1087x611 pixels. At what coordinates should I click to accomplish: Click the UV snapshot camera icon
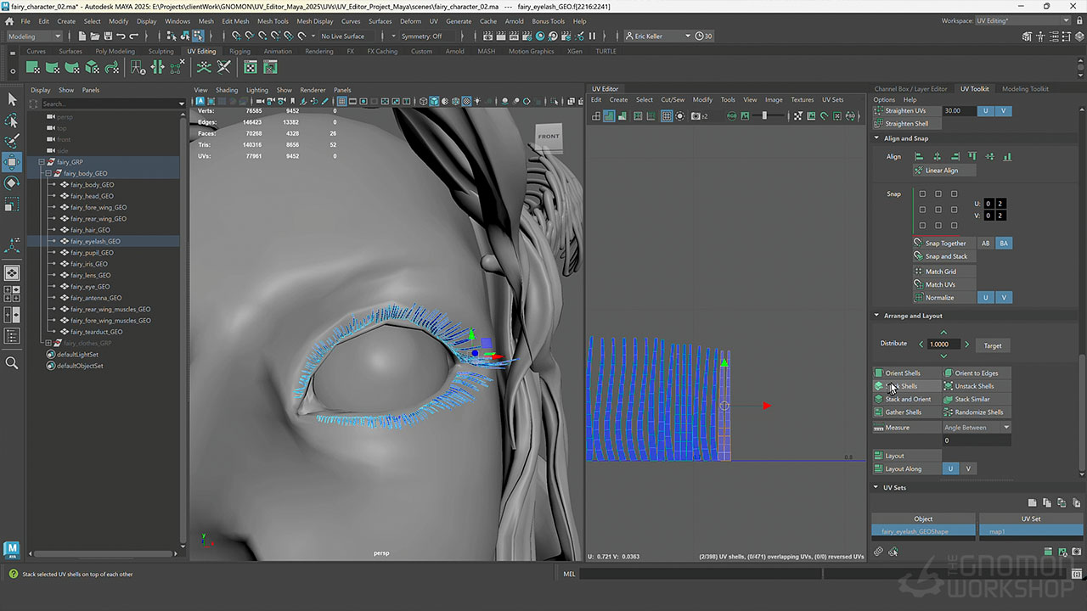click(x=696, y=116)
